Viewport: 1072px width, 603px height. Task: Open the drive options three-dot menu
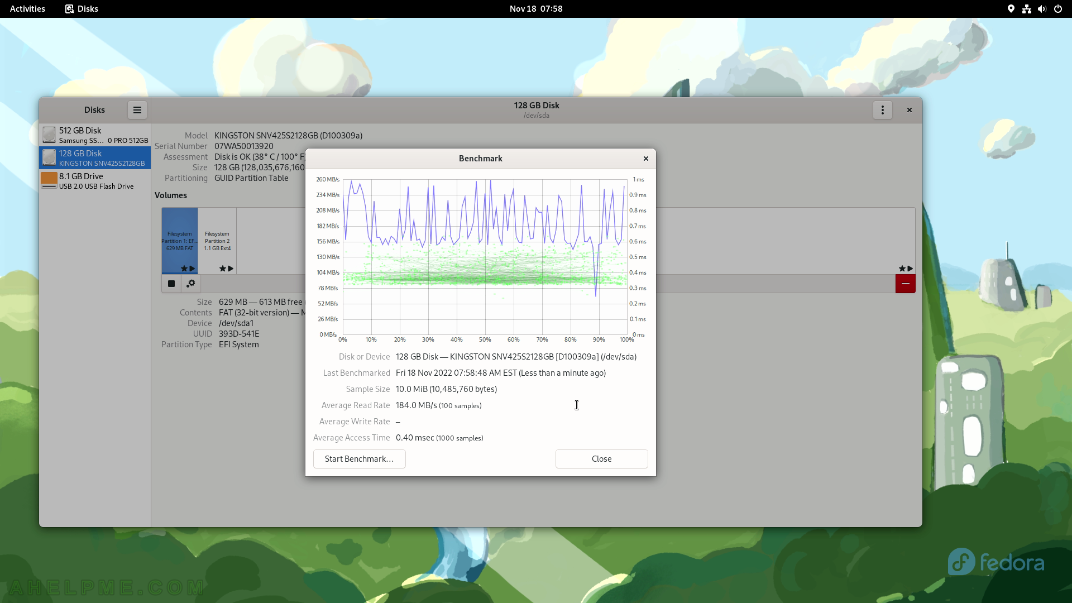pyautogui.click(x=882, y=110)
